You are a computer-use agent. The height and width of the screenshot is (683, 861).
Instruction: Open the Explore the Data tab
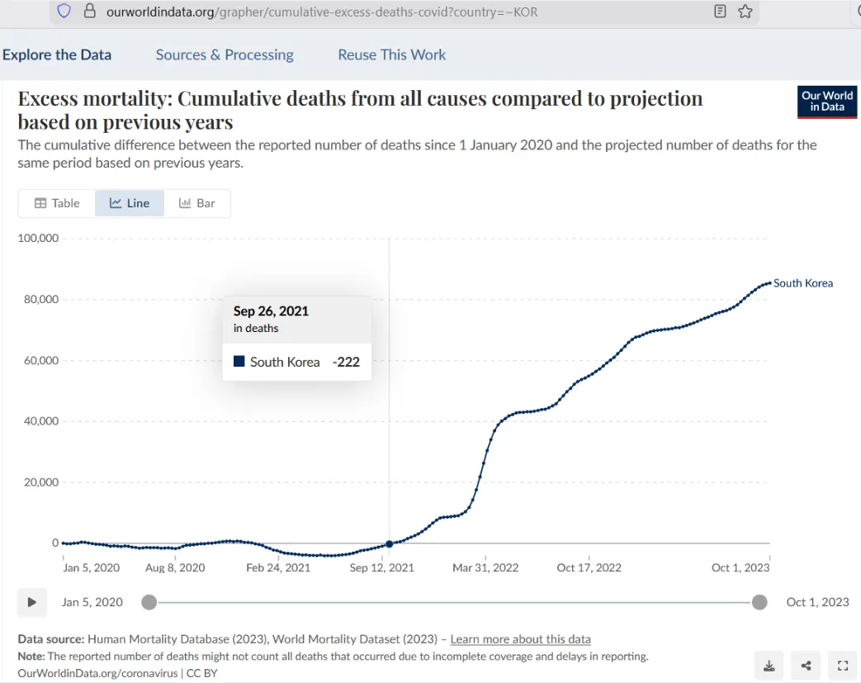(57, 55)
